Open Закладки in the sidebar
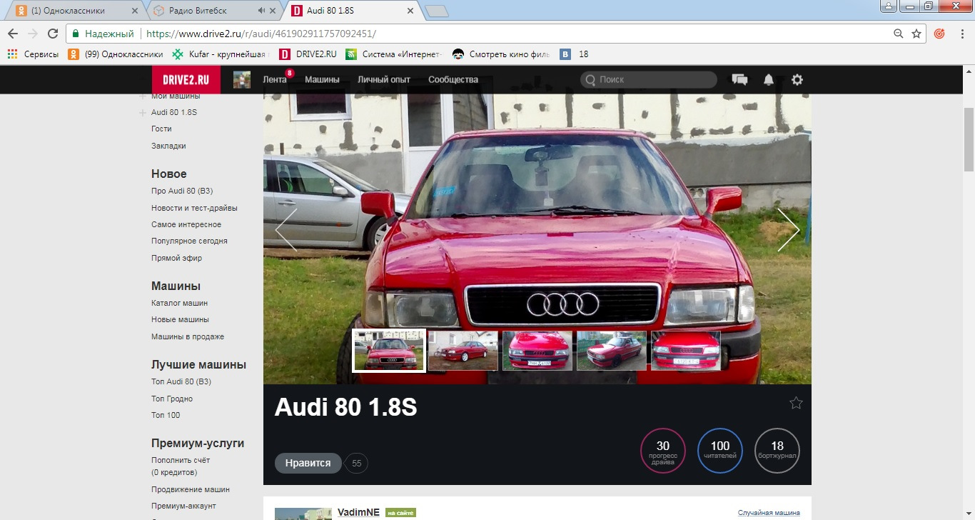 tap(168, 146)
